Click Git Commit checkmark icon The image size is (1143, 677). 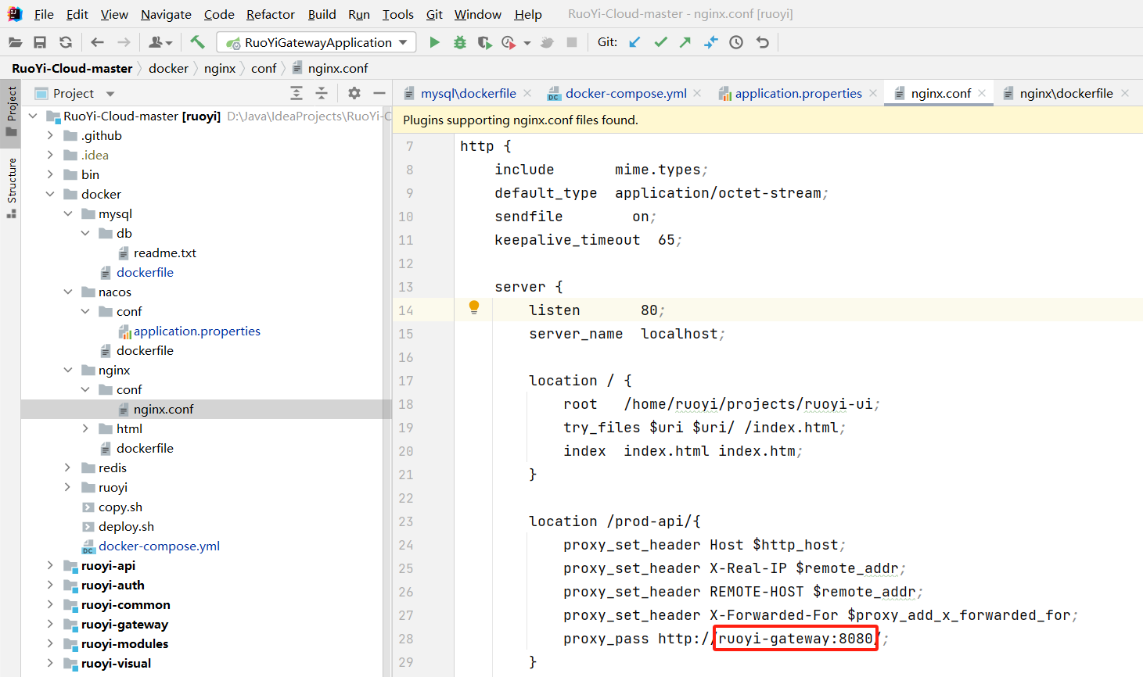pyautogui.click(x=661, y=42)
